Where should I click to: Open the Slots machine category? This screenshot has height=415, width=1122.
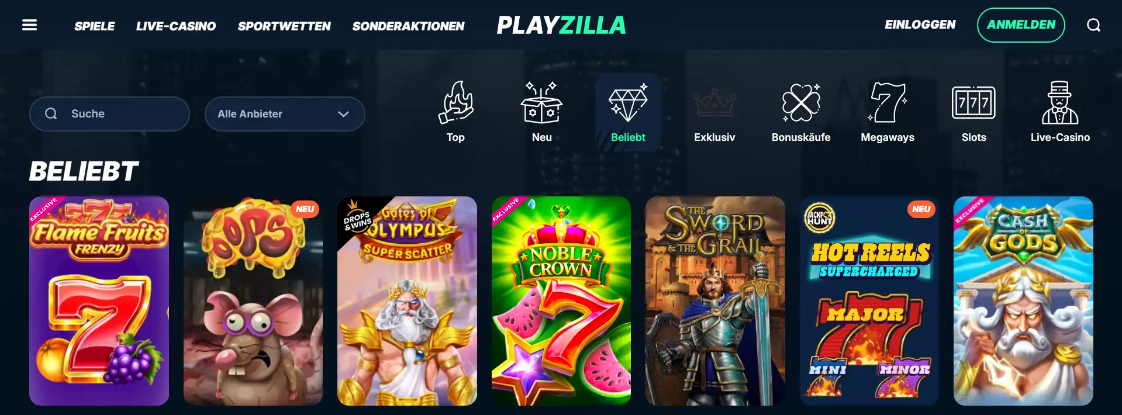tap(973, 112)
